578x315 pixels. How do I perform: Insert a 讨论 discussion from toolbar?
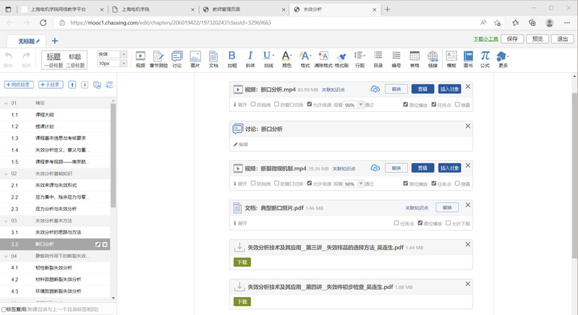[177, 59]
